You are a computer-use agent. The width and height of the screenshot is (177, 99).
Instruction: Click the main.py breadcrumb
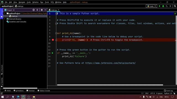click(19, 6)
